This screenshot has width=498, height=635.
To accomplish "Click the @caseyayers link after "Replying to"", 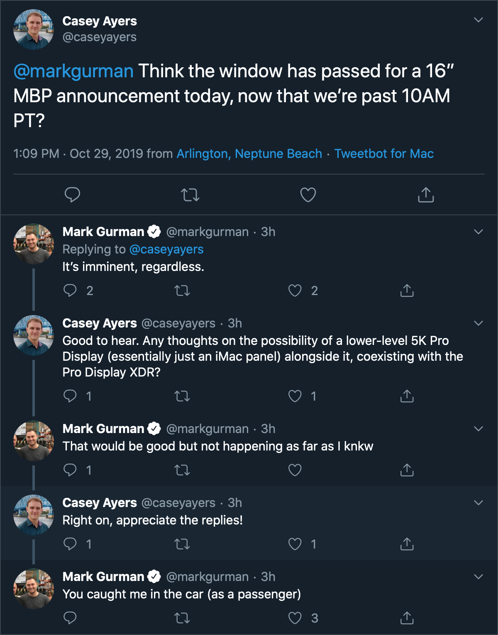I will 166,249.
